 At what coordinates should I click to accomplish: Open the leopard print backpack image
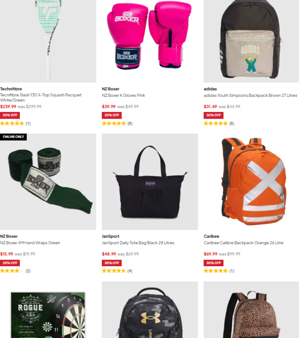click(x=251, y=310)
